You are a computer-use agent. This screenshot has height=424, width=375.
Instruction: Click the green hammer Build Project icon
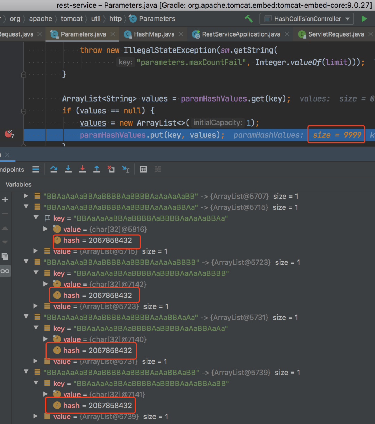click(249, 19)
